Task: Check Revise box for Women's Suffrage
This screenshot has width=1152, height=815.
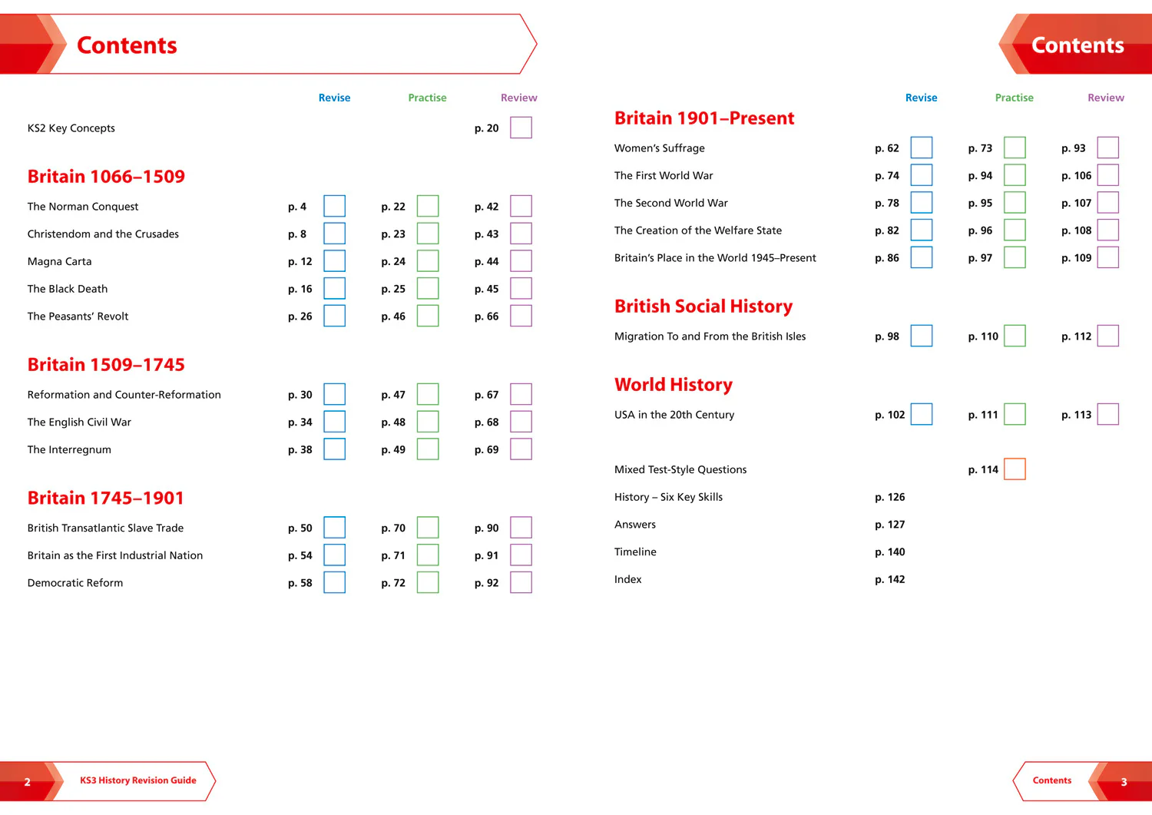Action: pos(922,147)
